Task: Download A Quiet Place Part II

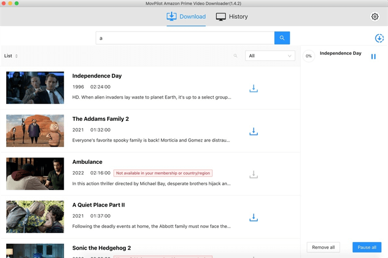Action: (253, 218)
